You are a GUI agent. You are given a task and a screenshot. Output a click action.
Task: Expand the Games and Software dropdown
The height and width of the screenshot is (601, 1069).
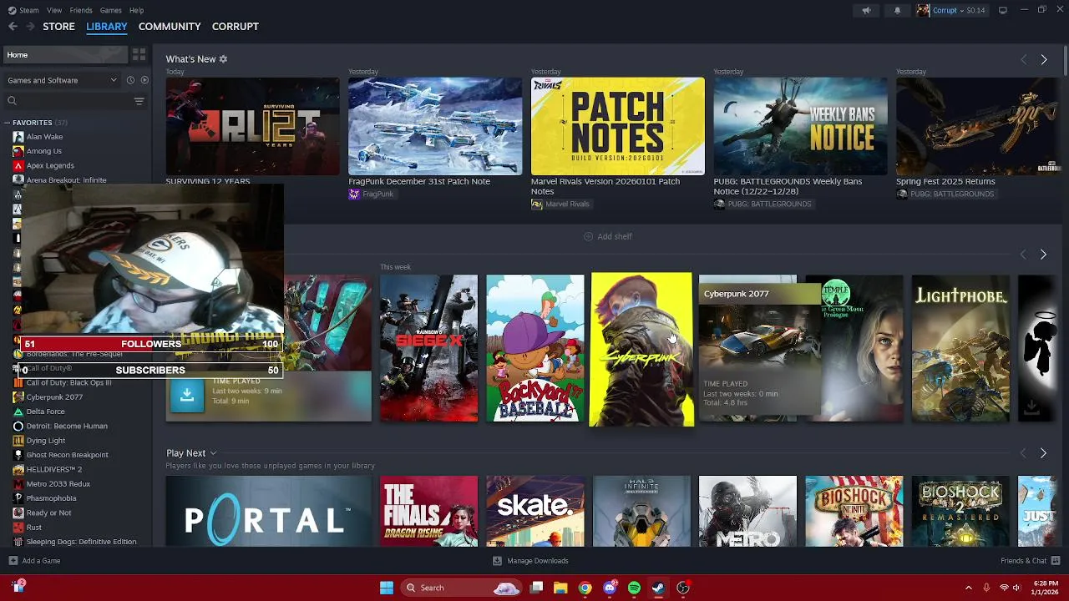pyautogui.click(x=62, y=80)
